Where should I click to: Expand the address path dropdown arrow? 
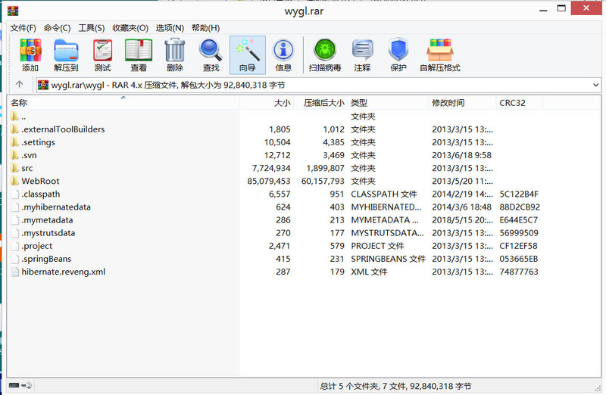click(x=595, y=85)
